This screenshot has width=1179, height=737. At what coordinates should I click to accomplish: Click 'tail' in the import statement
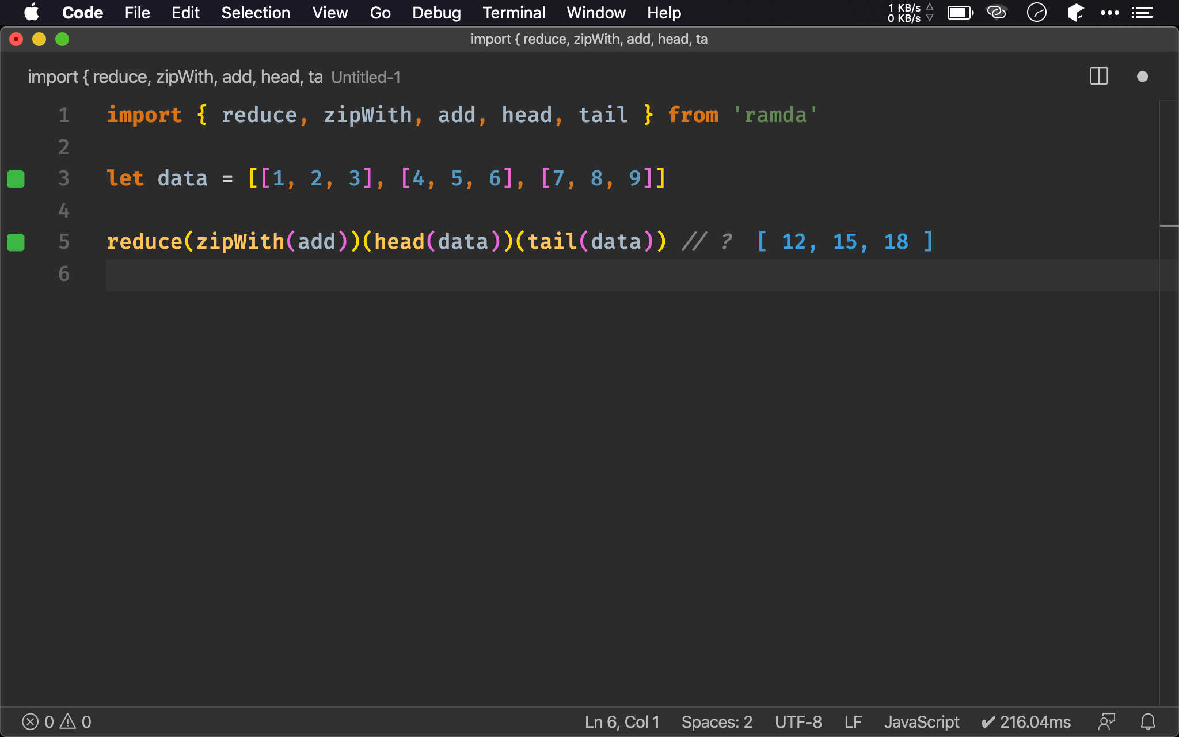click(x=603, y=115)
